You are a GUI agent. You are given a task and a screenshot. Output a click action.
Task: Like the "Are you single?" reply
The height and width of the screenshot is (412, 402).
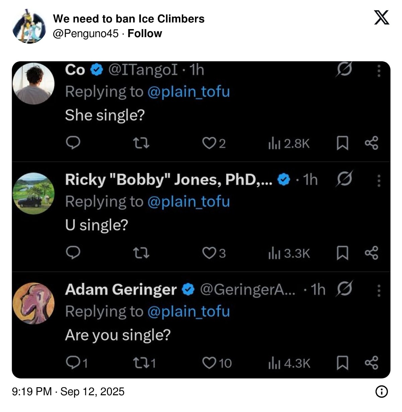click(x=209, y=363)
